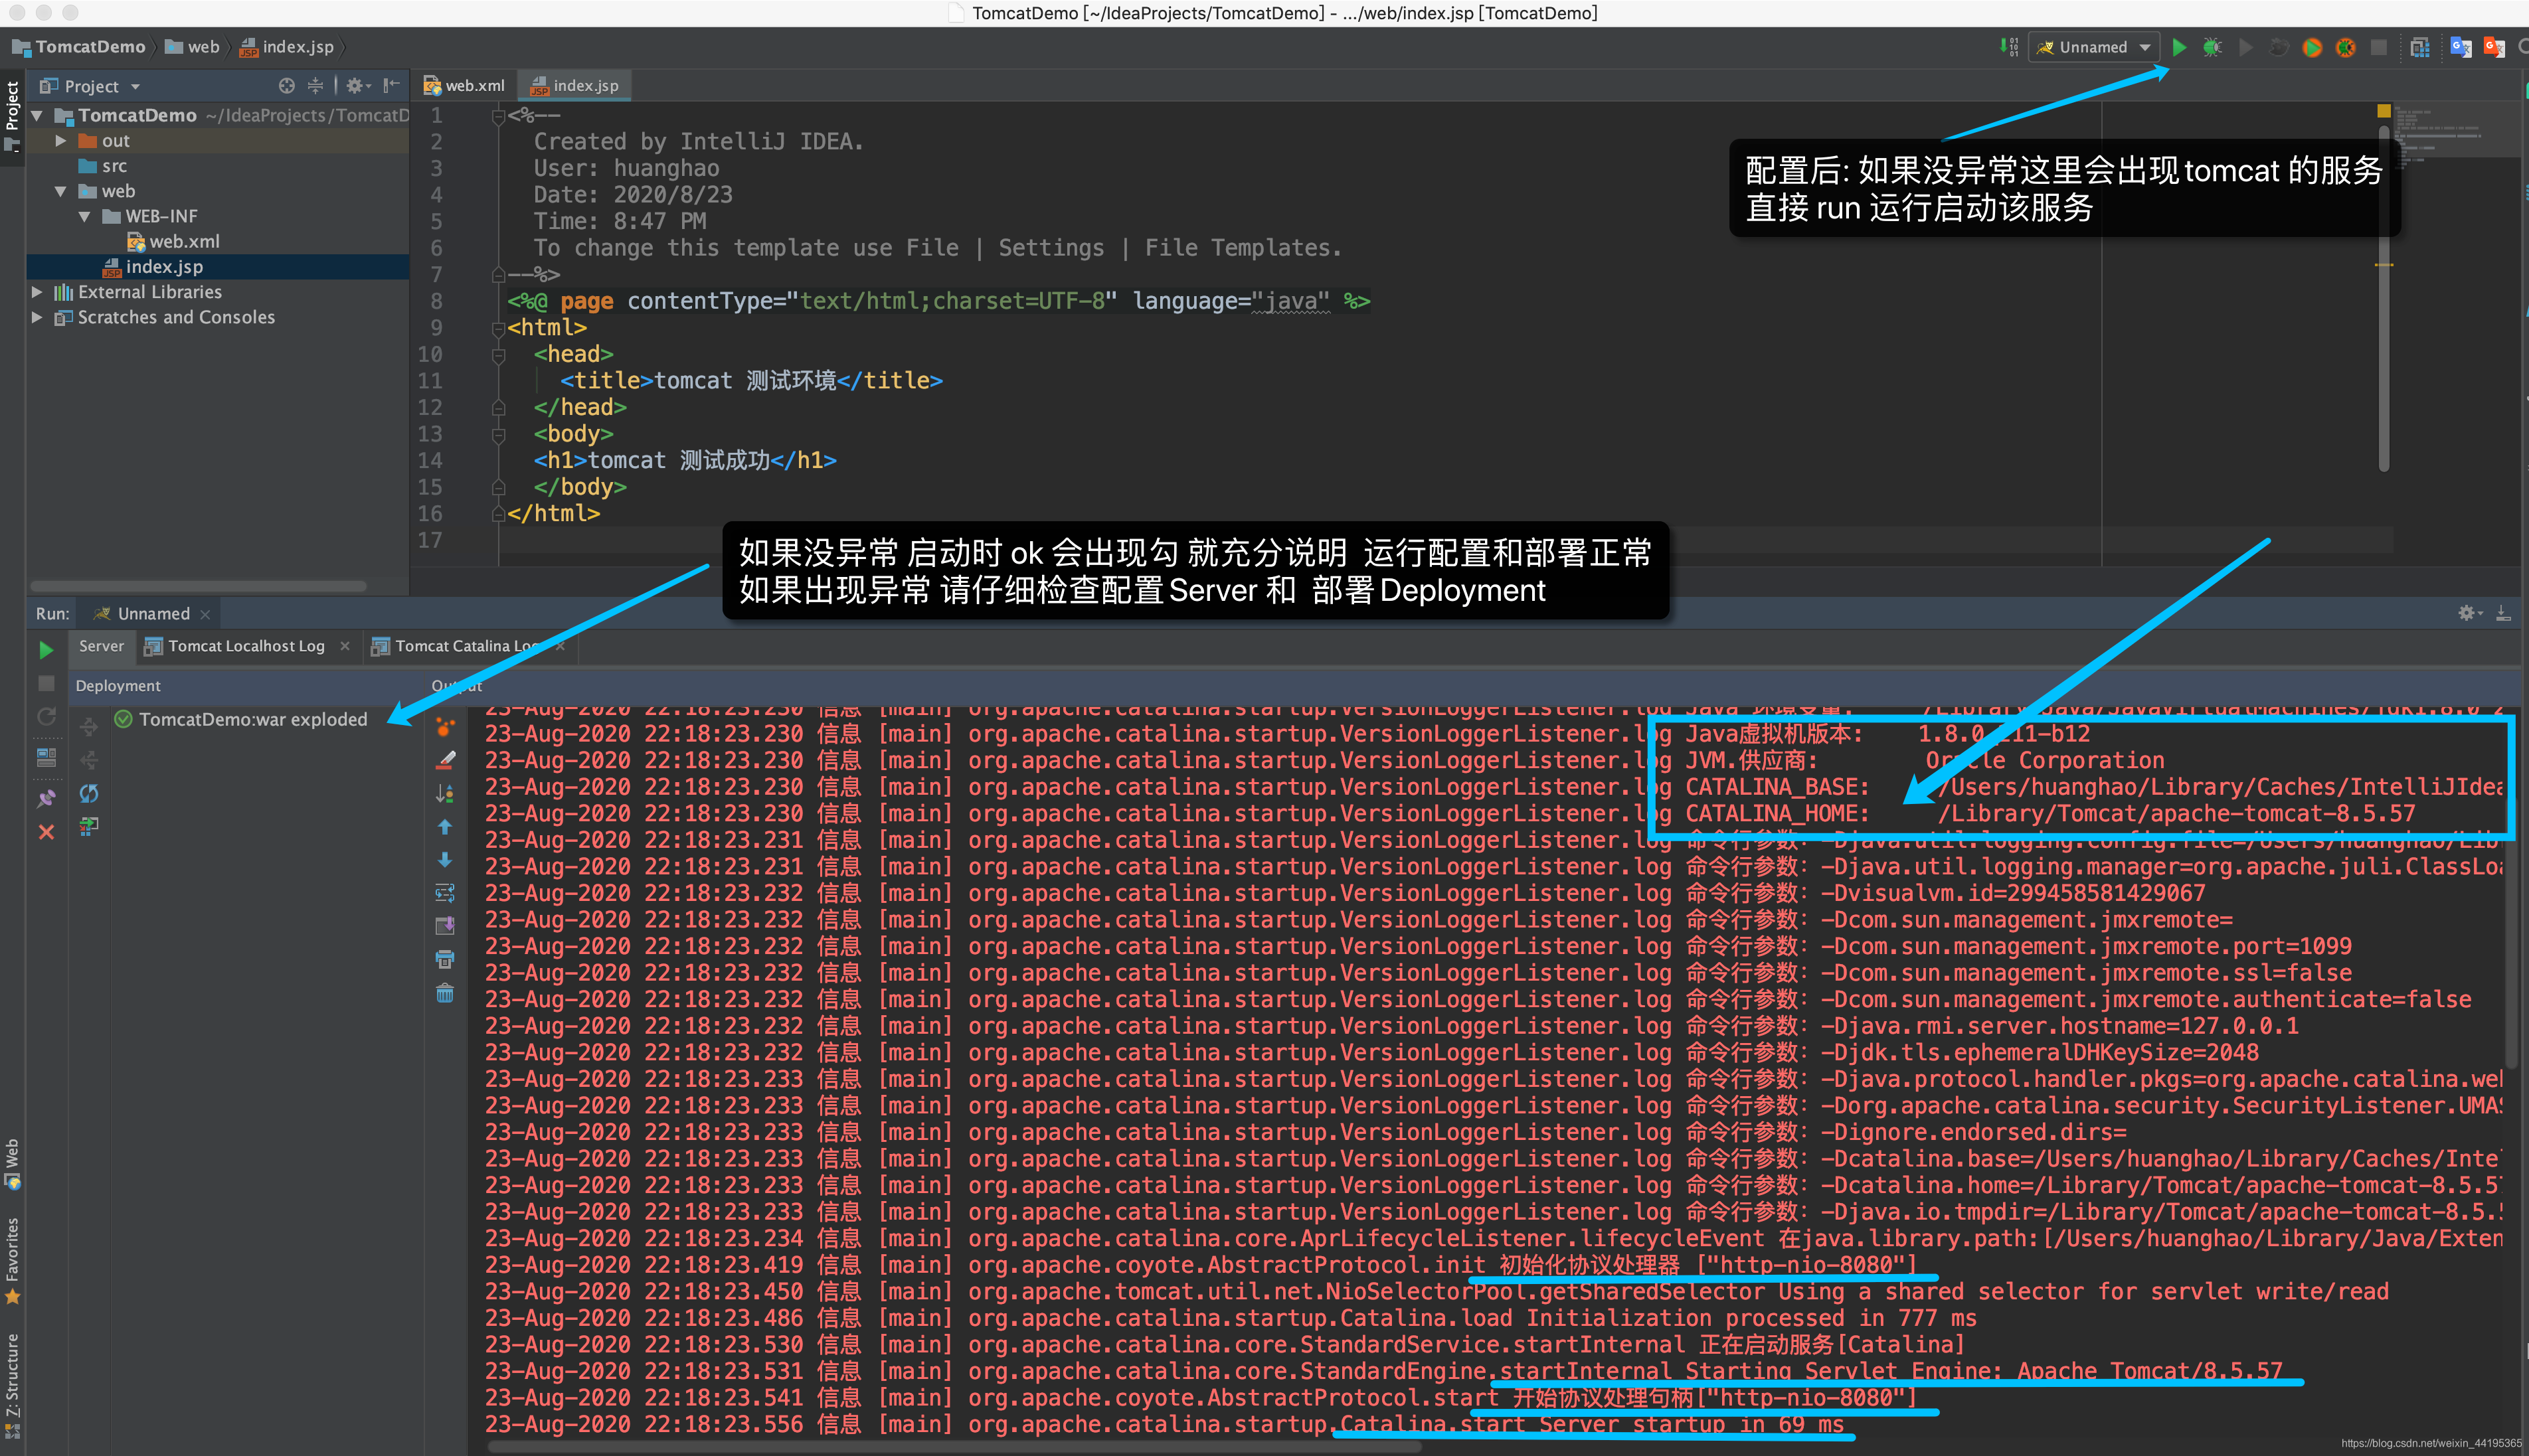Screen dimensions: 2529x1456
Task: Click the web breadcrumb in navigation bar
Action: pyautogui.click(x=192, y=47)
